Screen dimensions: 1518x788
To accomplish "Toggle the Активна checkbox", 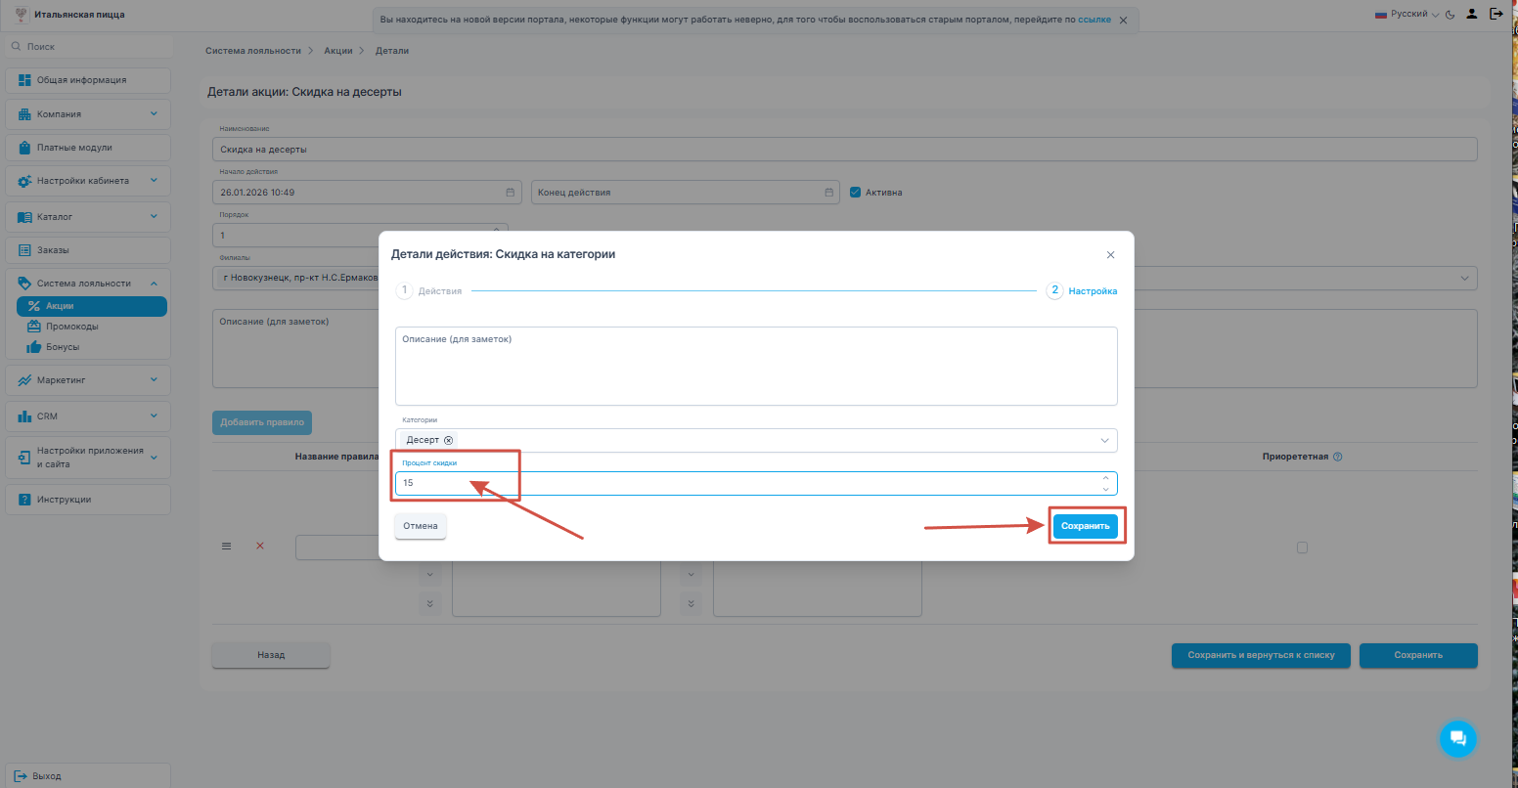I will click(x=855, y=193).
